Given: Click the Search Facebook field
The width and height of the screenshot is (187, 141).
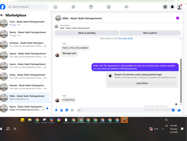Looking at the screenshot, I should pos(28,7).
